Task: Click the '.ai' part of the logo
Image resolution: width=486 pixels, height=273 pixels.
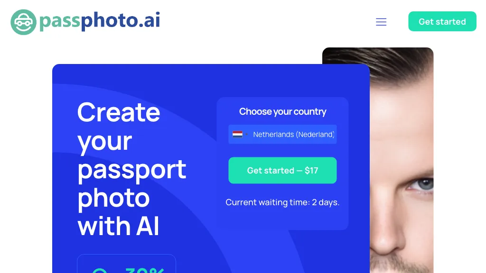Action: coord(149,20)
